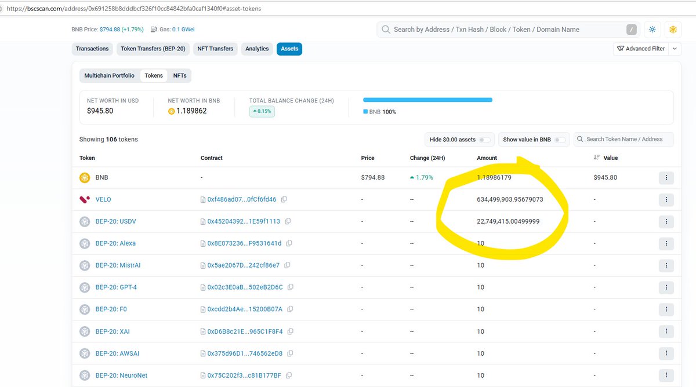
Task: Open the three-dot menu for XAI row
Action: point(666,331)
